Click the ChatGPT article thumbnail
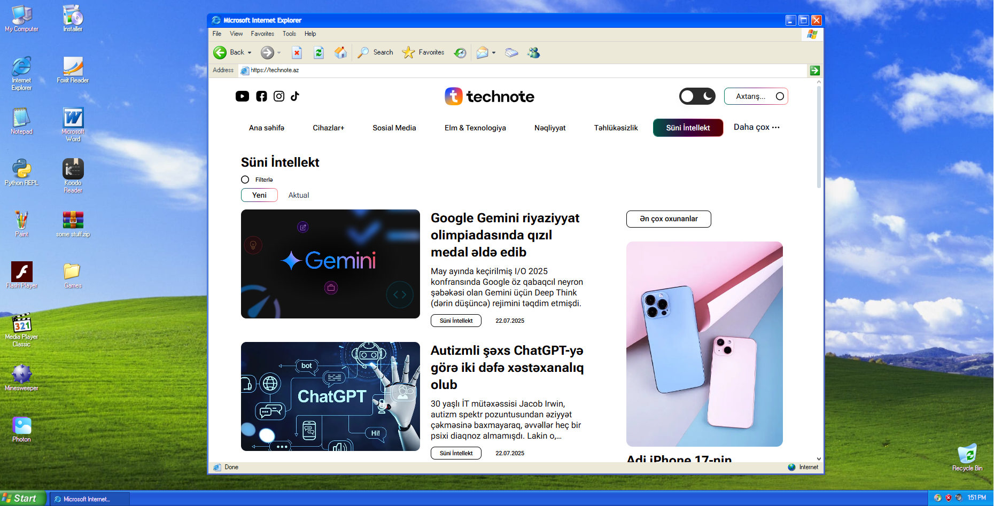 (330, 396)
